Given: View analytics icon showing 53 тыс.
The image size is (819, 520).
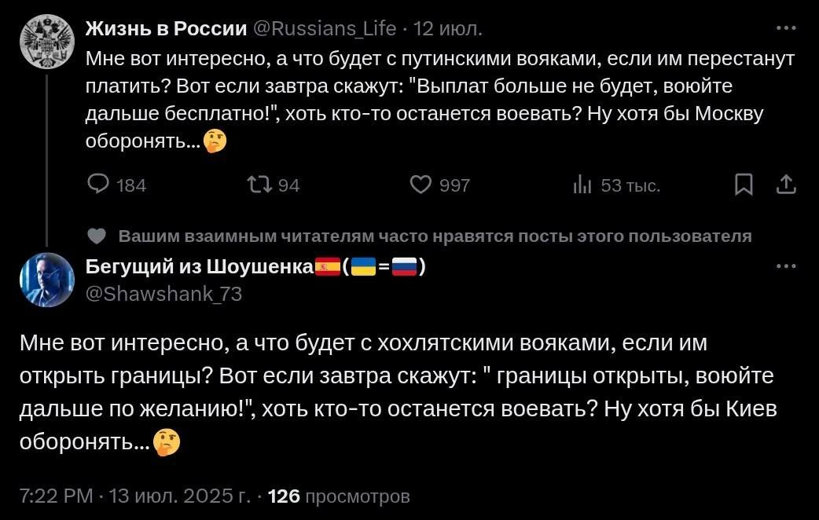Looking at the screenshot, I should [x=582, y=185].
